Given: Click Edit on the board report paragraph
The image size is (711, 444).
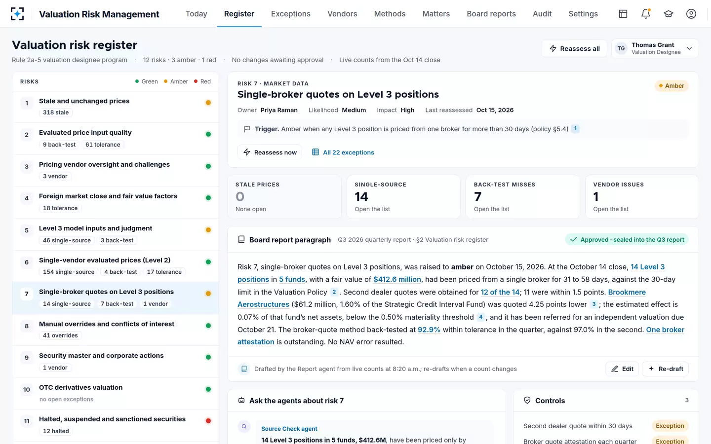Looking at the screenshot, I should pyautogui.click(x=622, y=369).
